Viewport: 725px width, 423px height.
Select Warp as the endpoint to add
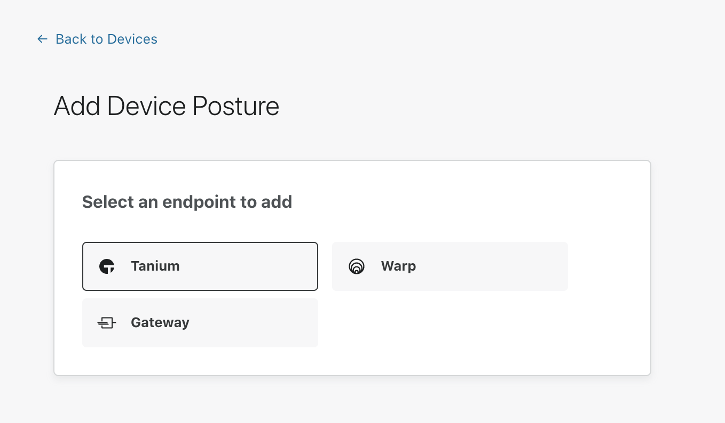coord(450,266)
